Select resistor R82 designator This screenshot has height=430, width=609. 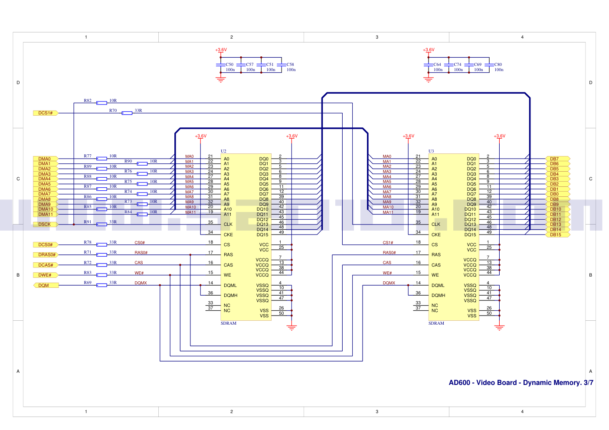88,101
